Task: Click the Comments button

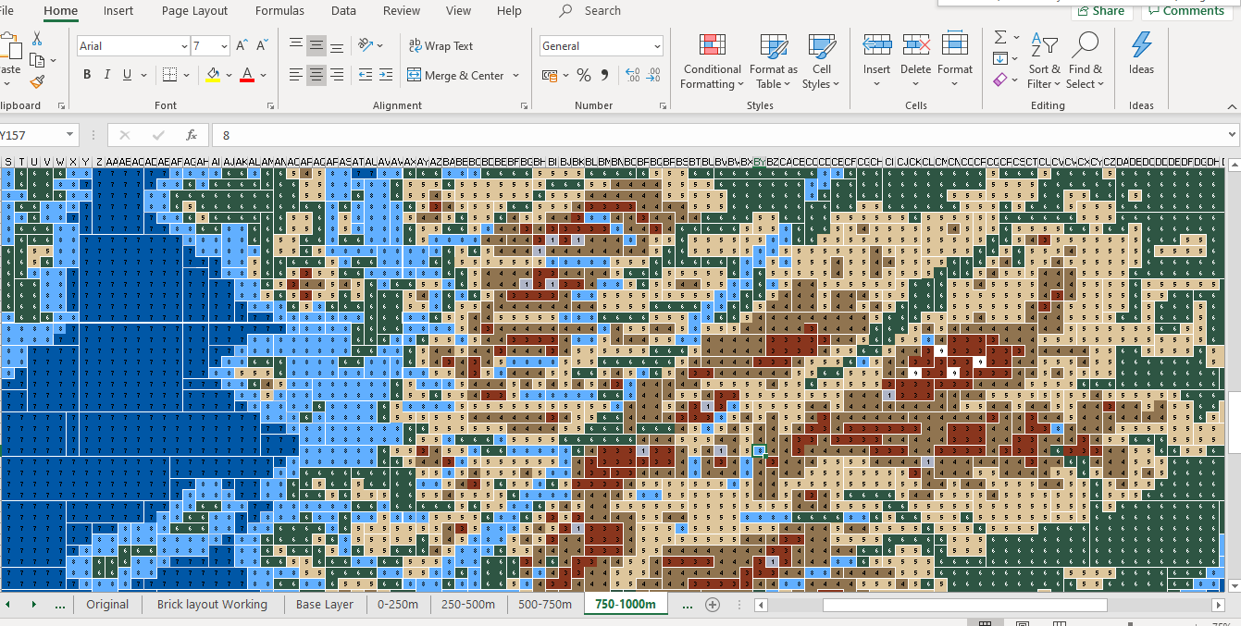Action: [1185, 11]
